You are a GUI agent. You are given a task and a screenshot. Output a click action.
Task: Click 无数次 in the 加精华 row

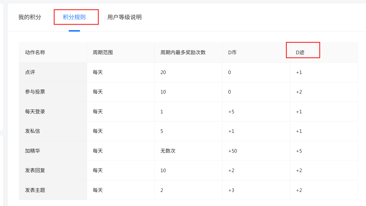coord(168,151)
